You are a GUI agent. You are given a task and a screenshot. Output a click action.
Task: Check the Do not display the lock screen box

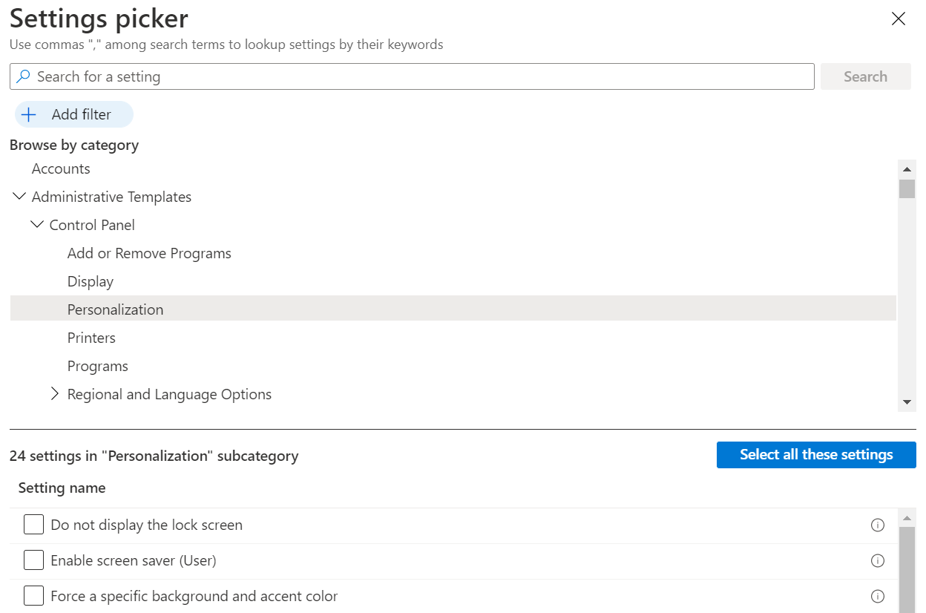(33, 525)
